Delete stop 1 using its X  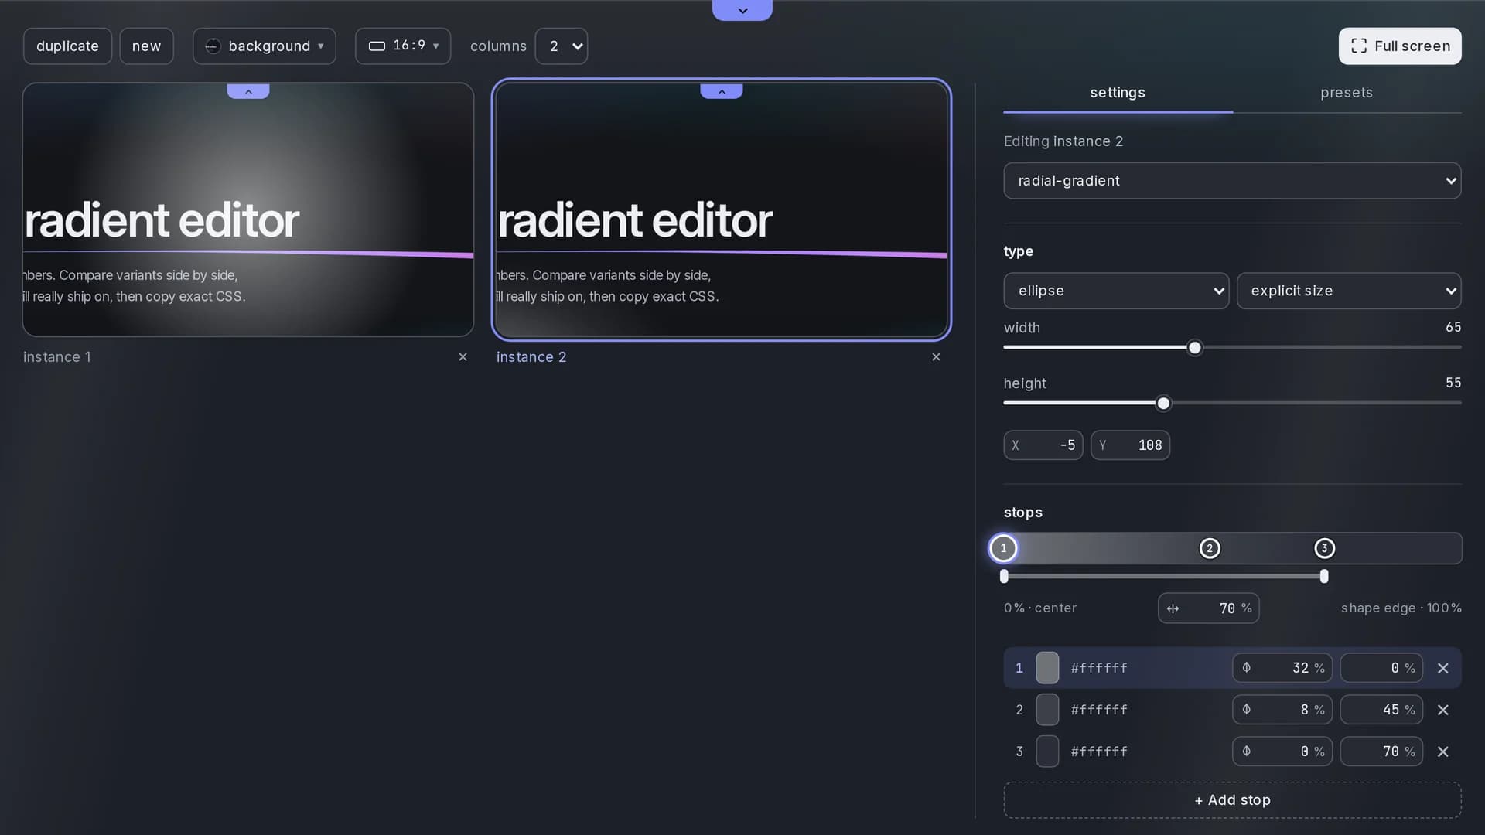point(1442,668)
